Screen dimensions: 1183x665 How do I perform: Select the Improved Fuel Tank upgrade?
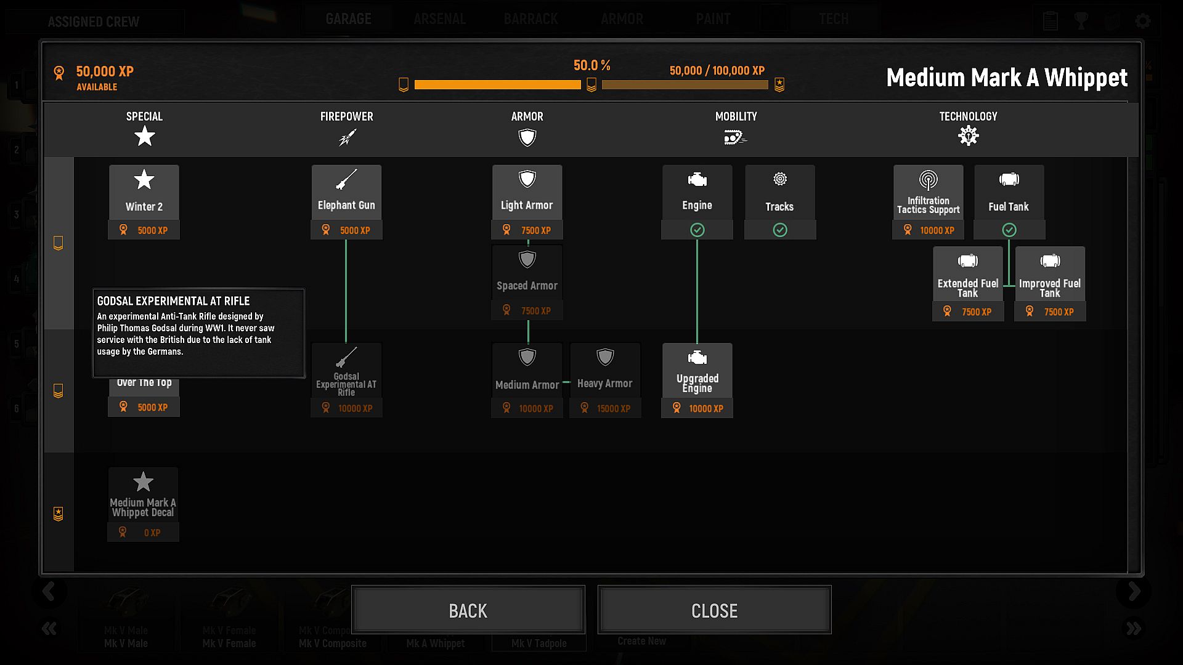1050,283
